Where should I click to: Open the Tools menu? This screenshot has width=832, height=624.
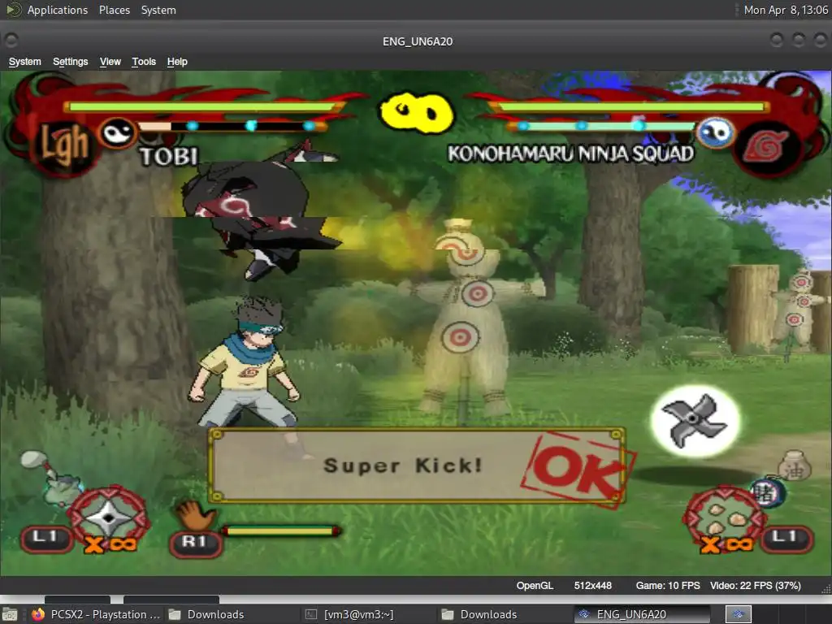[x=144, y=62]
